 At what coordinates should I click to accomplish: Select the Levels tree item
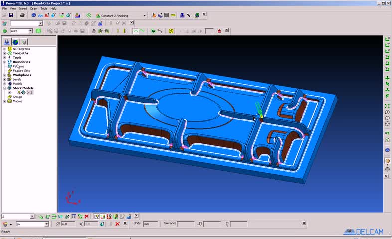click(x=17, y=79)
